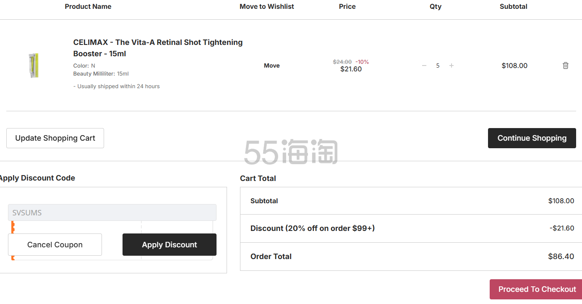Click the Order Total amount $86.40
The image size is (582, 304).
pyautogui.click(x=561, y=257)
